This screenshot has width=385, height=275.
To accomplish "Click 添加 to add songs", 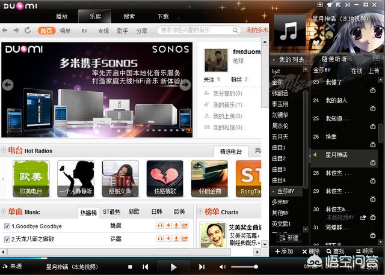I will point(284,251).
